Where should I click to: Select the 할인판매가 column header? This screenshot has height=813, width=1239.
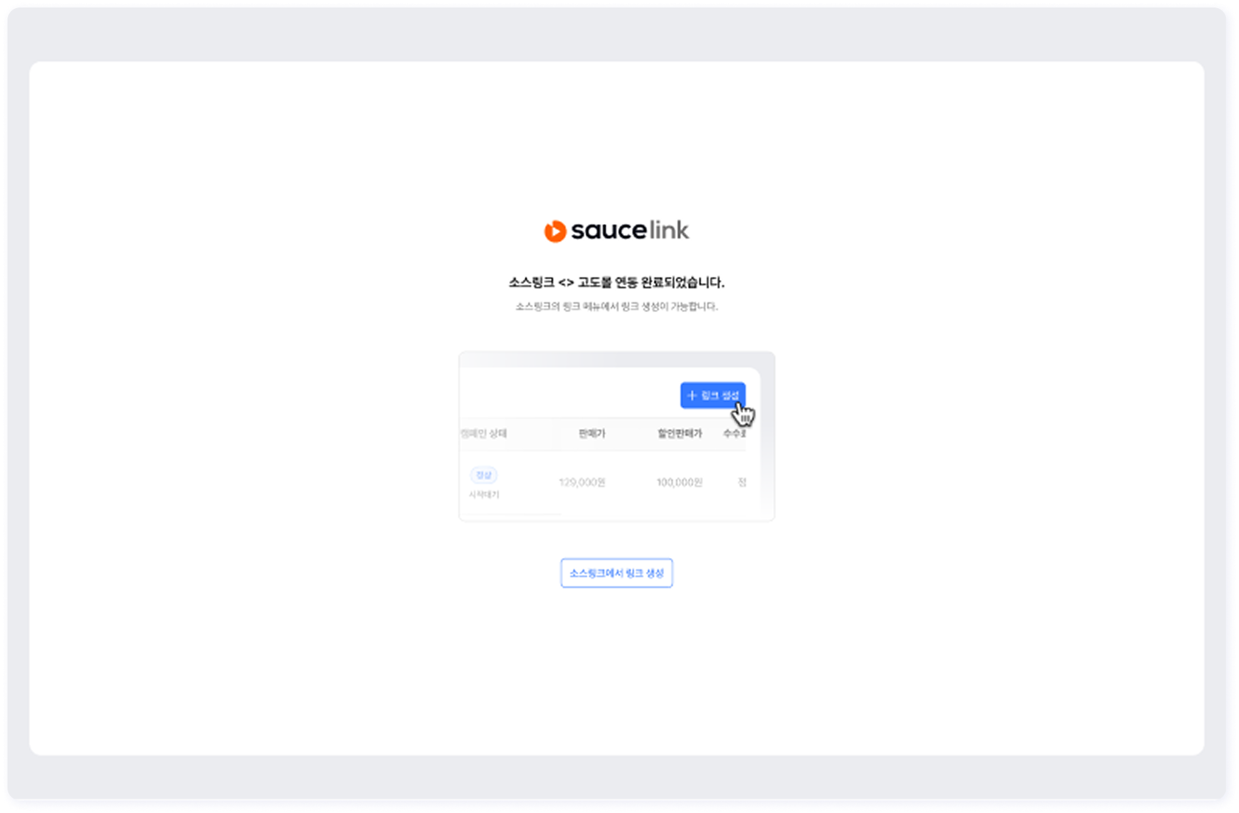tap(679, 433)
